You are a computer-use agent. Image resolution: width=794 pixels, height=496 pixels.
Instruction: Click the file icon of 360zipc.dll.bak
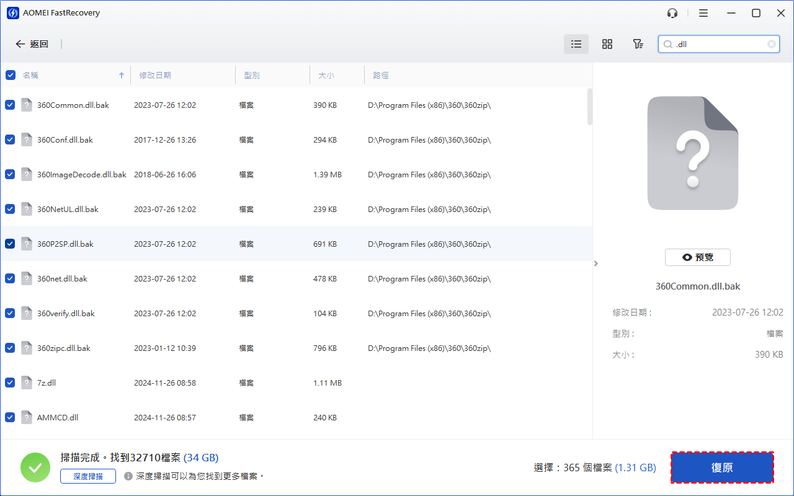[26, 348]
